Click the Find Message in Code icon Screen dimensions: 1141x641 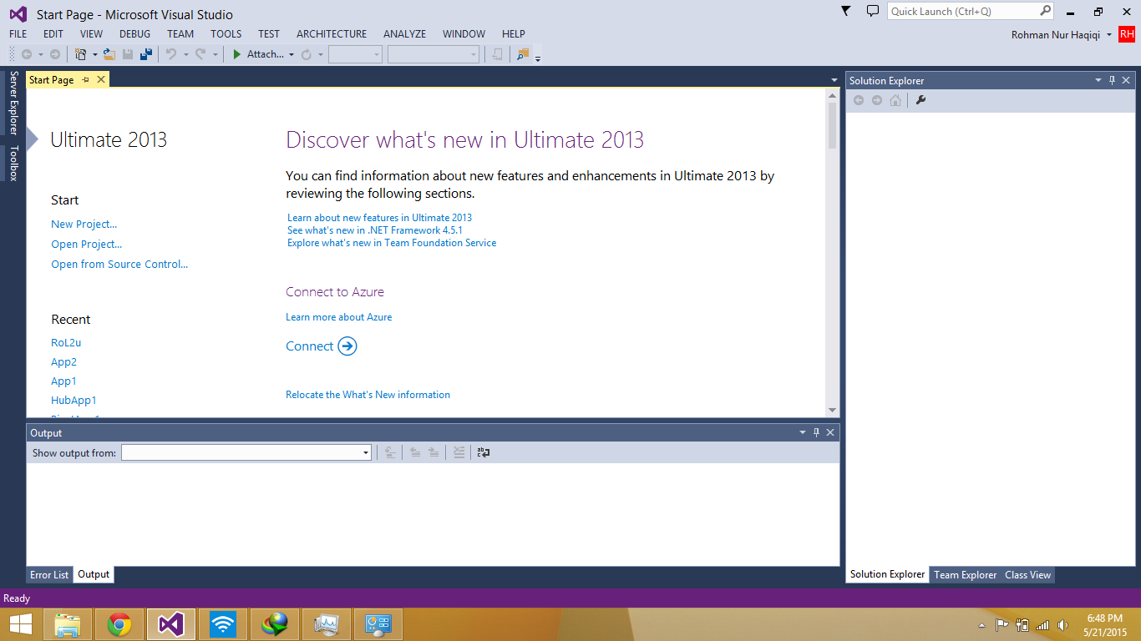click(x=389, y=452)
